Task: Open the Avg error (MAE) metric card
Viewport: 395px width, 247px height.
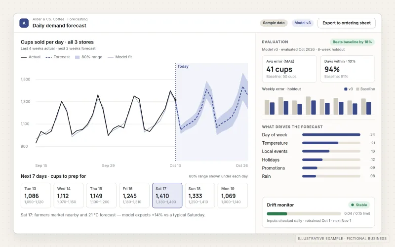Action: (289, 69)
